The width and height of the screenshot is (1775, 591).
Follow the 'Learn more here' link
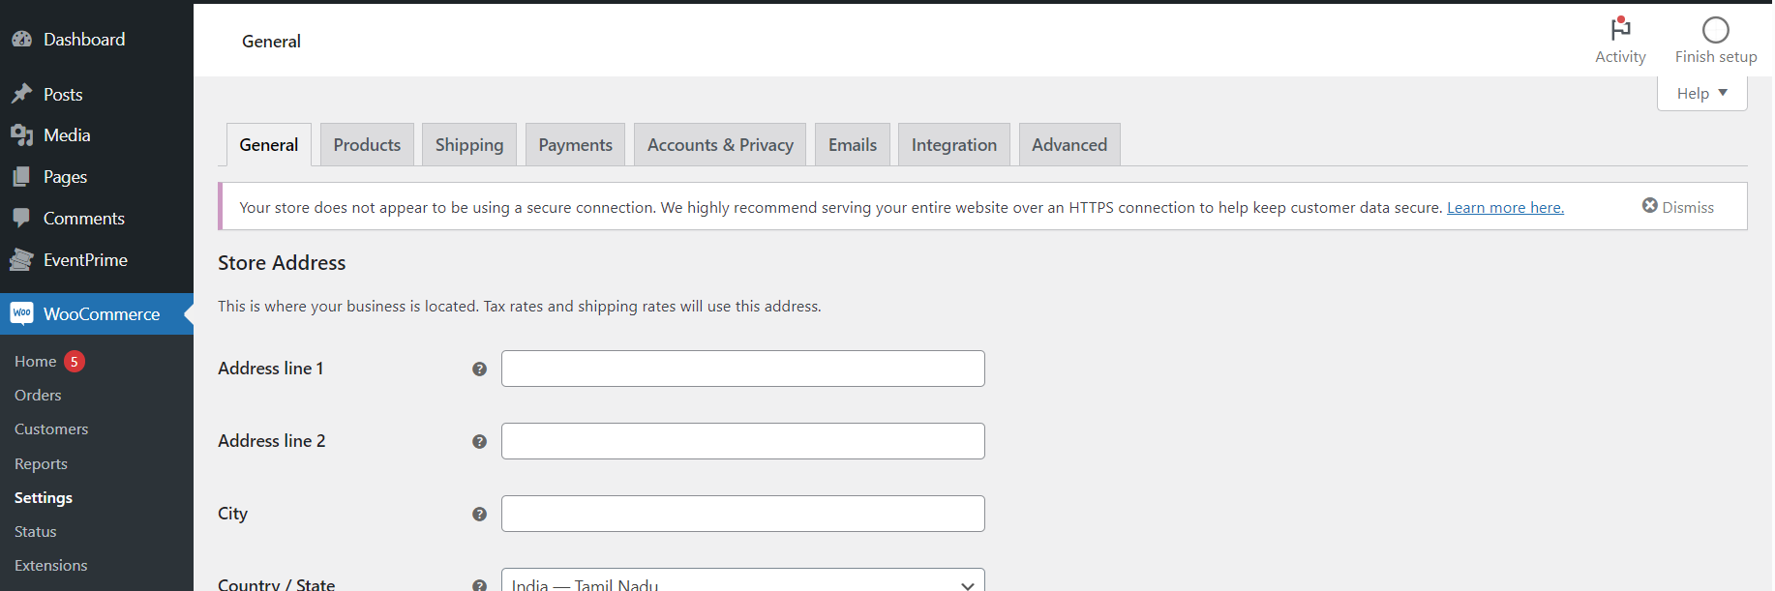[1504, 208]
